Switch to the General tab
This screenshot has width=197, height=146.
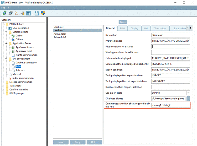(x=110, y=28)
